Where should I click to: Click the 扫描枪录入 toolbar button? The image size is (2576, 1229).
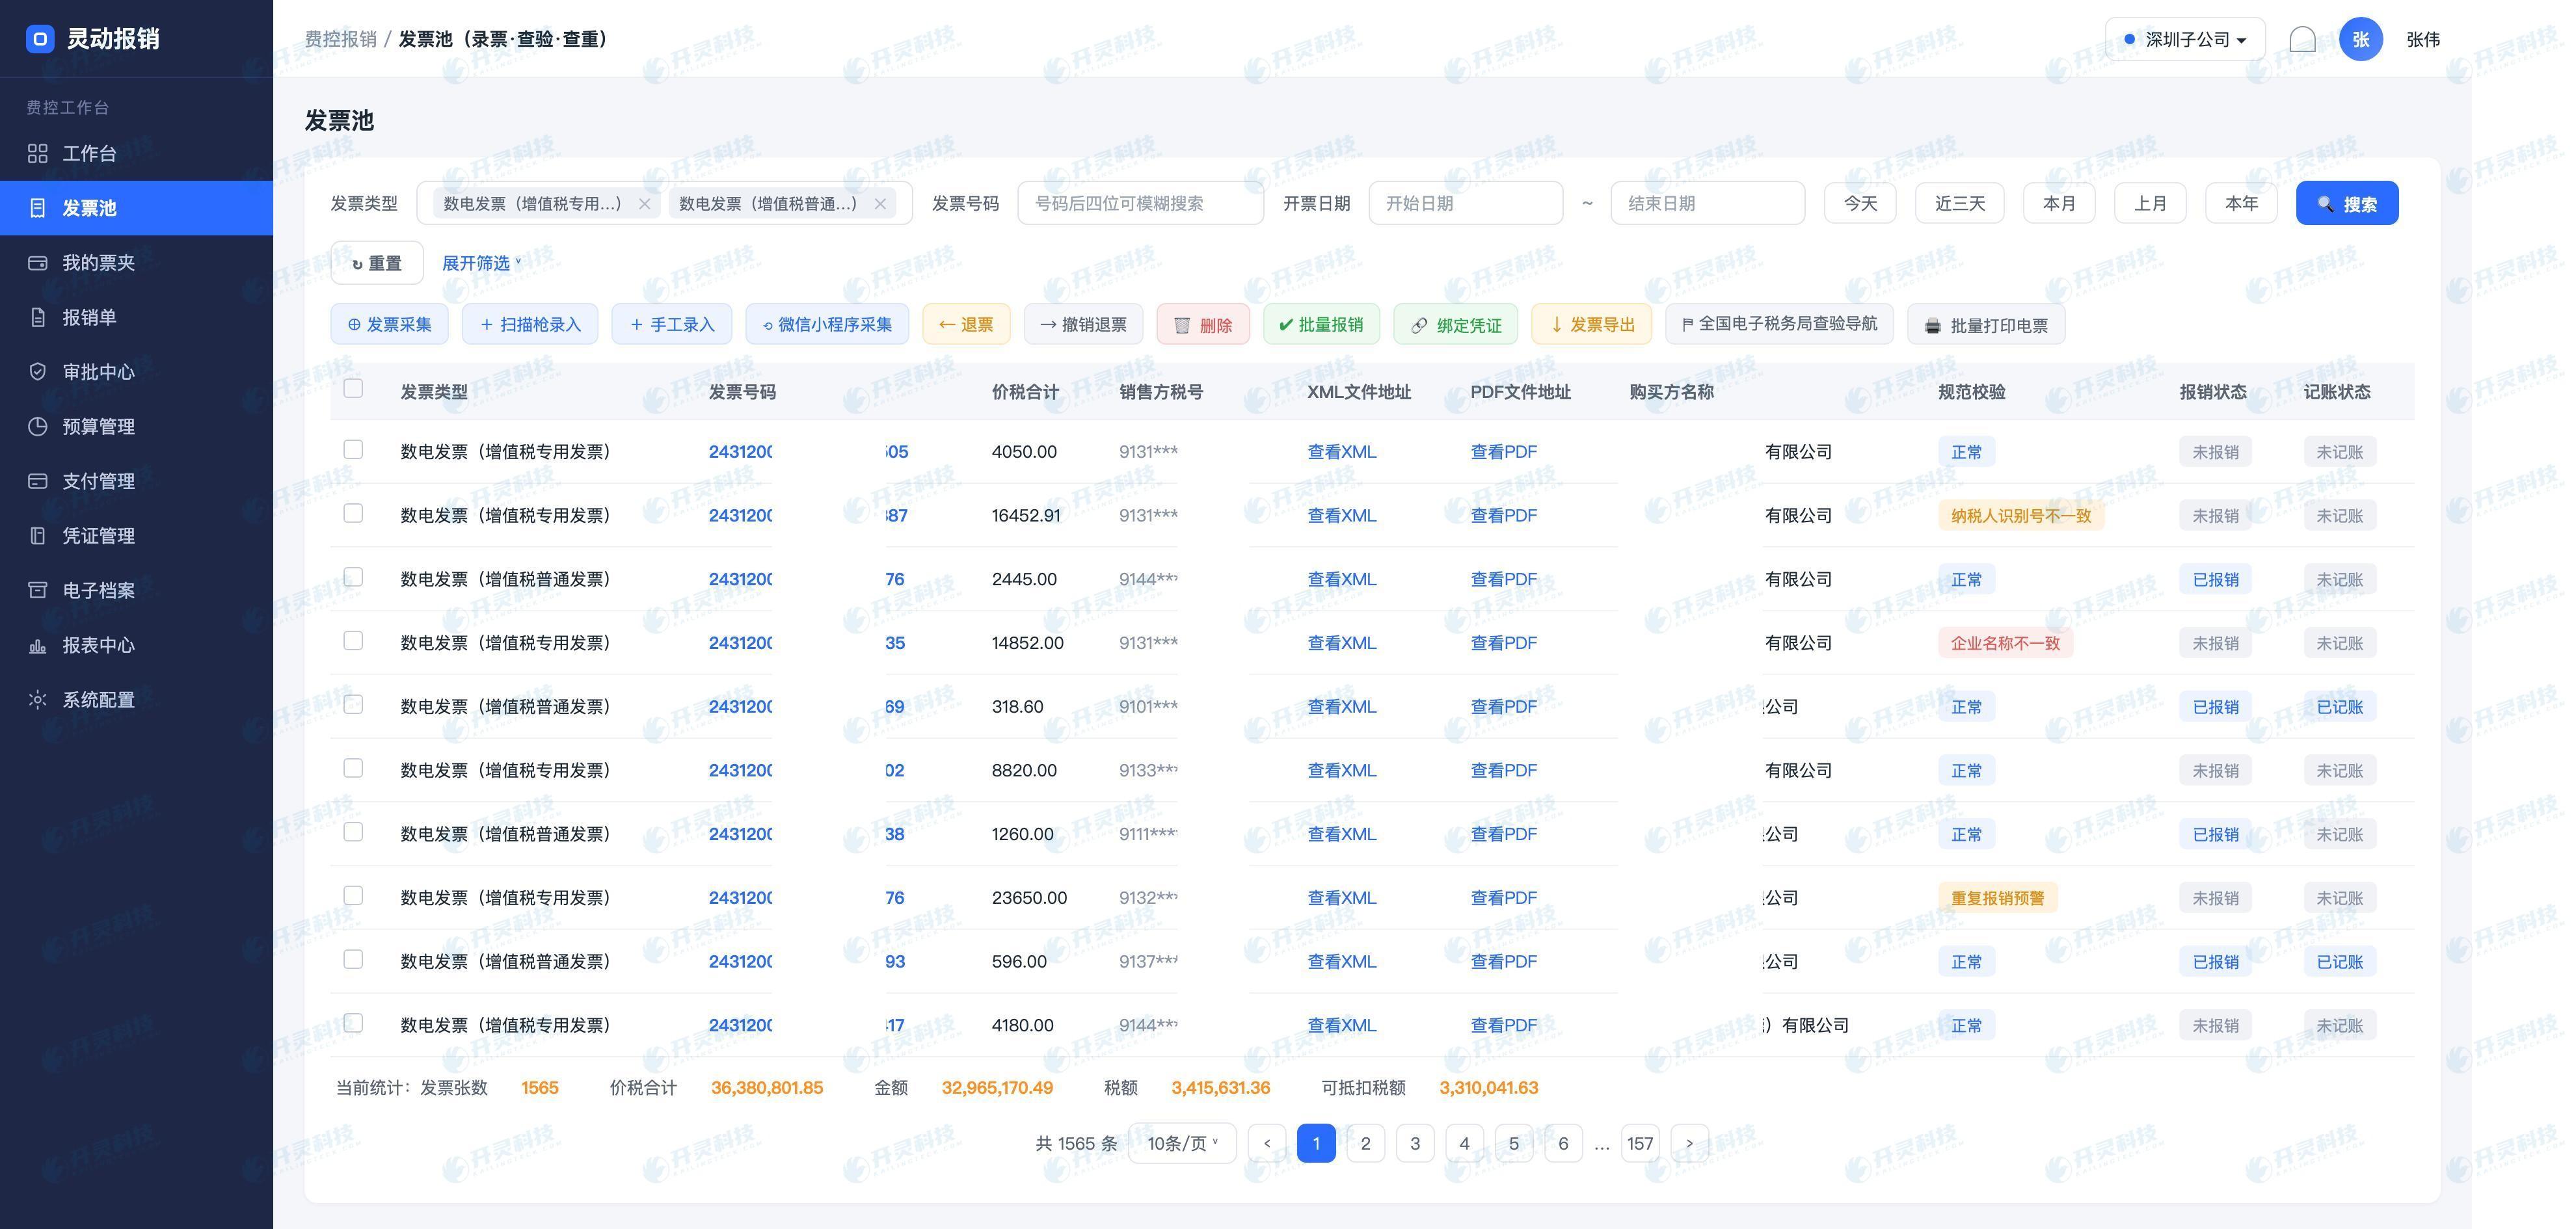click(x=530, y=324)
